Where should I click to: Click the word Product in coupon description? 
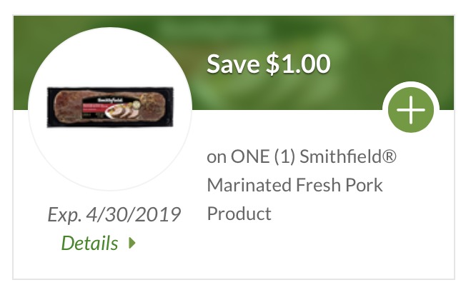pyautogui.click(x=239, y=214)
